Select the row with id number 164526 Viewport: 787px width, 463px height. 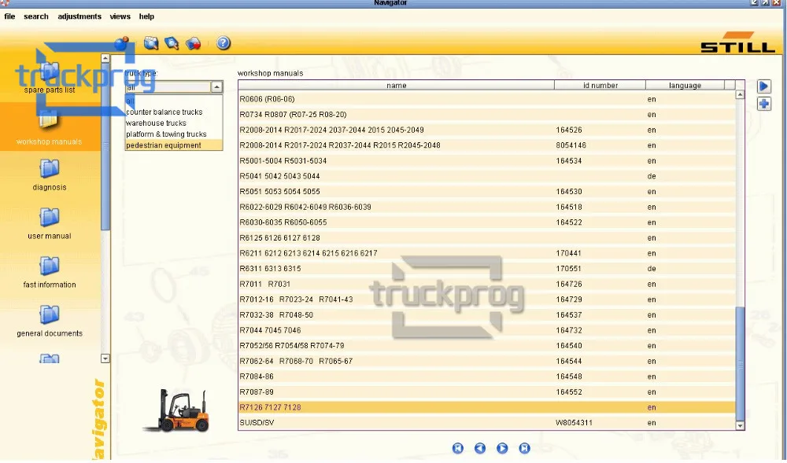pyautogui.click(x=487, y=130)
